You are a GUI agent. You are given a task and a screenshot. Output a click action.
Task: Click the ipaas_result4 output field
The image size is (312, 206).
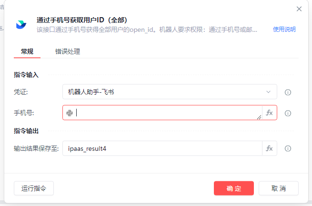tap(162, 148)
